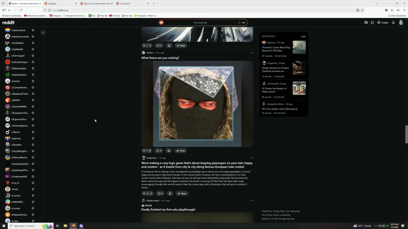The image size is (408, 229).
Task: Clear the Recent Posts list
Action: (303, 36)
